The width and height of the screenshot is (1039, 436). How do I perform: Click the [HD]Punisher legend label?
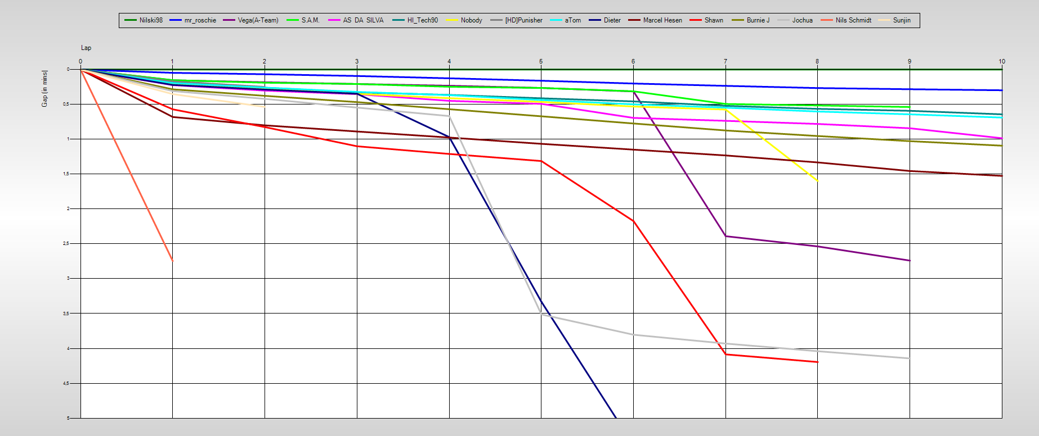tap(523, 20)
